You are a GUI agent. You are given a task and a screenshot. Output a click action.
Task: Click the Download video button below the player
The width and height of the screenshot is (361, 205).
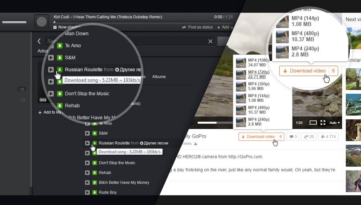click(x=261, y=137)
